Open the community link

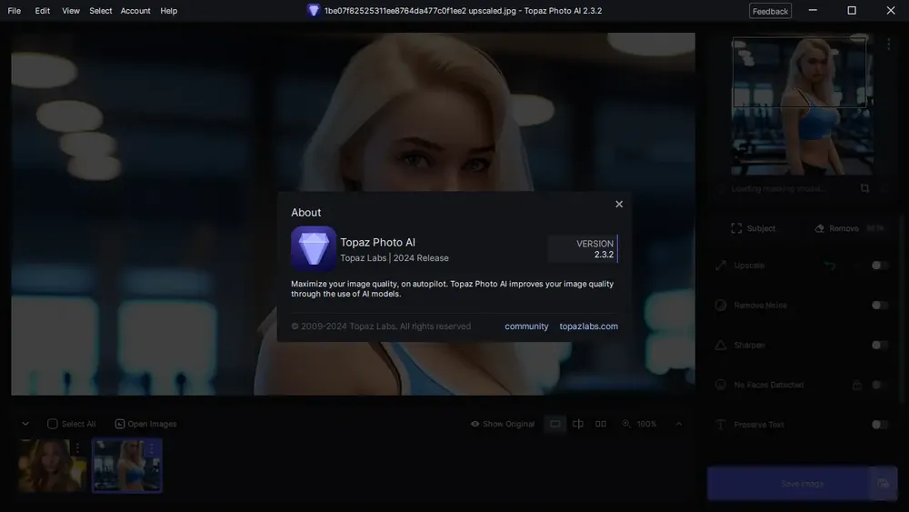click(x=526, y=326)
